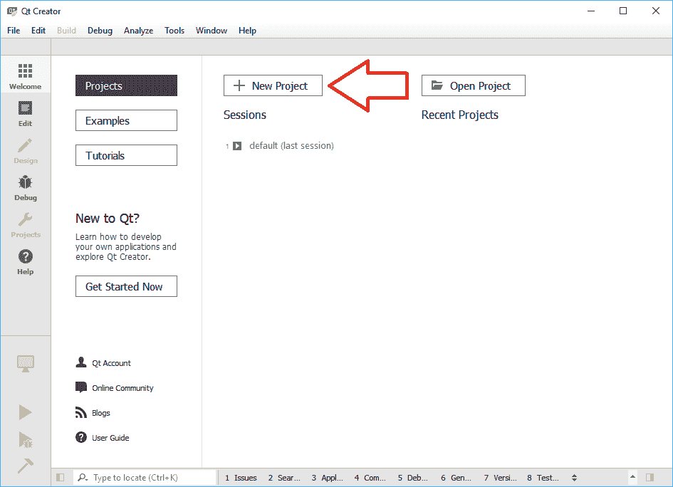Open the output panes selector dropdown
The image size is (673, 487).
(x=575, y=478)
